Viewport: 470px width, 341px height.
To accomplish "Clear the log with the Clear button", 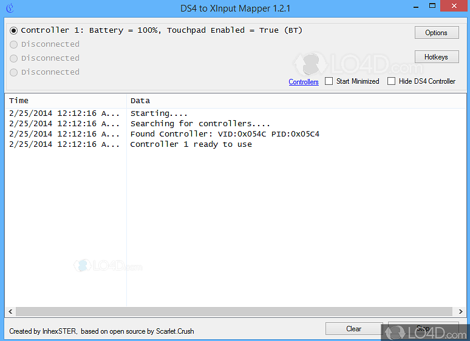I will (x=353, y=329).
